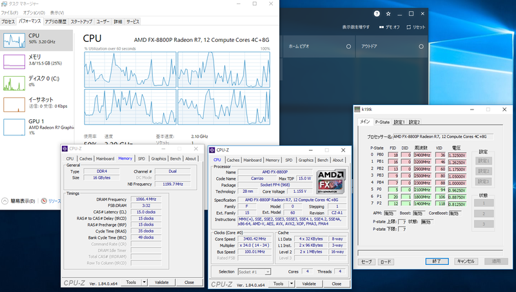This screenshot has width=516, height=292.
Task: Click the リセット reset icon
Action: coord(409,27)
